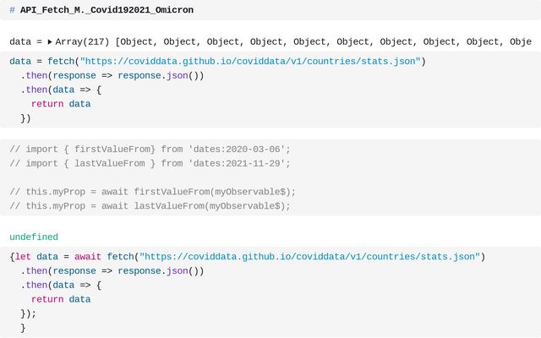
Task: Click 'return' keyword in the last cell
Action: 47,299
